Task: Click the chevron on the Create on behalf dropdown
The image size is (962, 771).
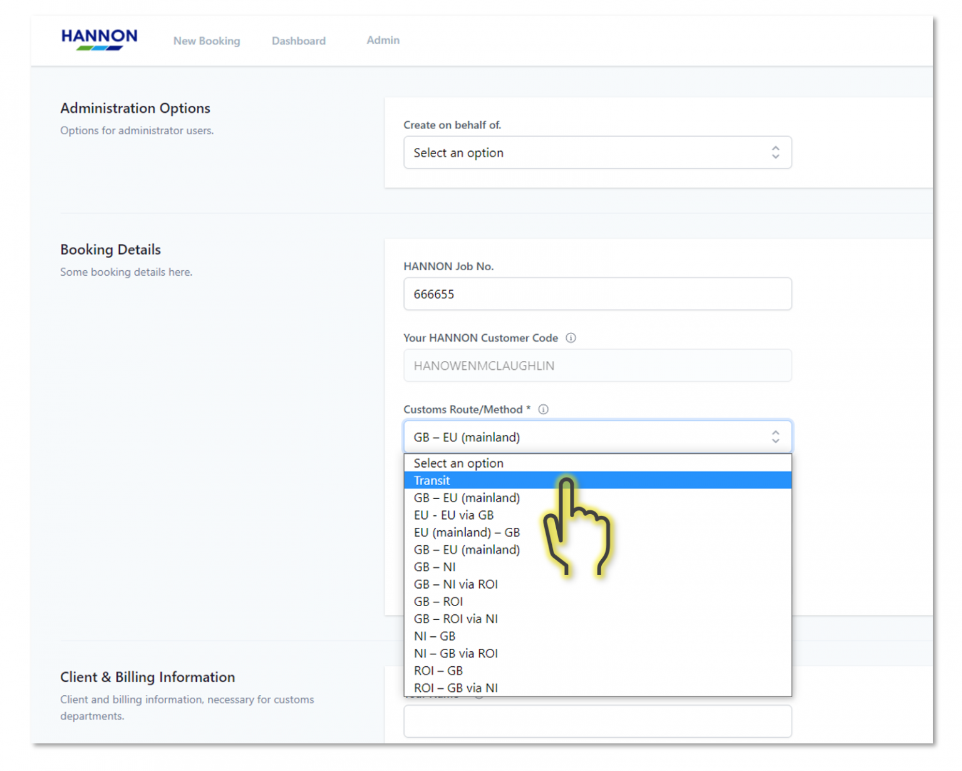Action: [x=775, y=152]
